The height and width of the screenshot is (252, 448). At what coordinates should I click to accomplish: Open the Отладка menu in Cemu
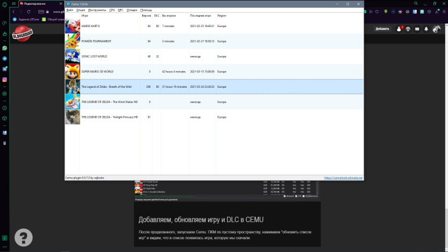131,10
